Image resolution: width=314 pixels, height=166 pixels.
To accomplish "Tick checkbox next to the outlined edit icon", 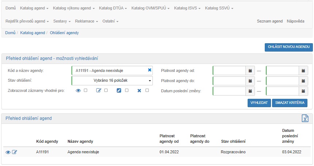I will [x=106, y=90].
